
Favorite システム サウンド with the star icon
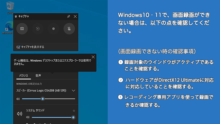(x=74, y=111)
